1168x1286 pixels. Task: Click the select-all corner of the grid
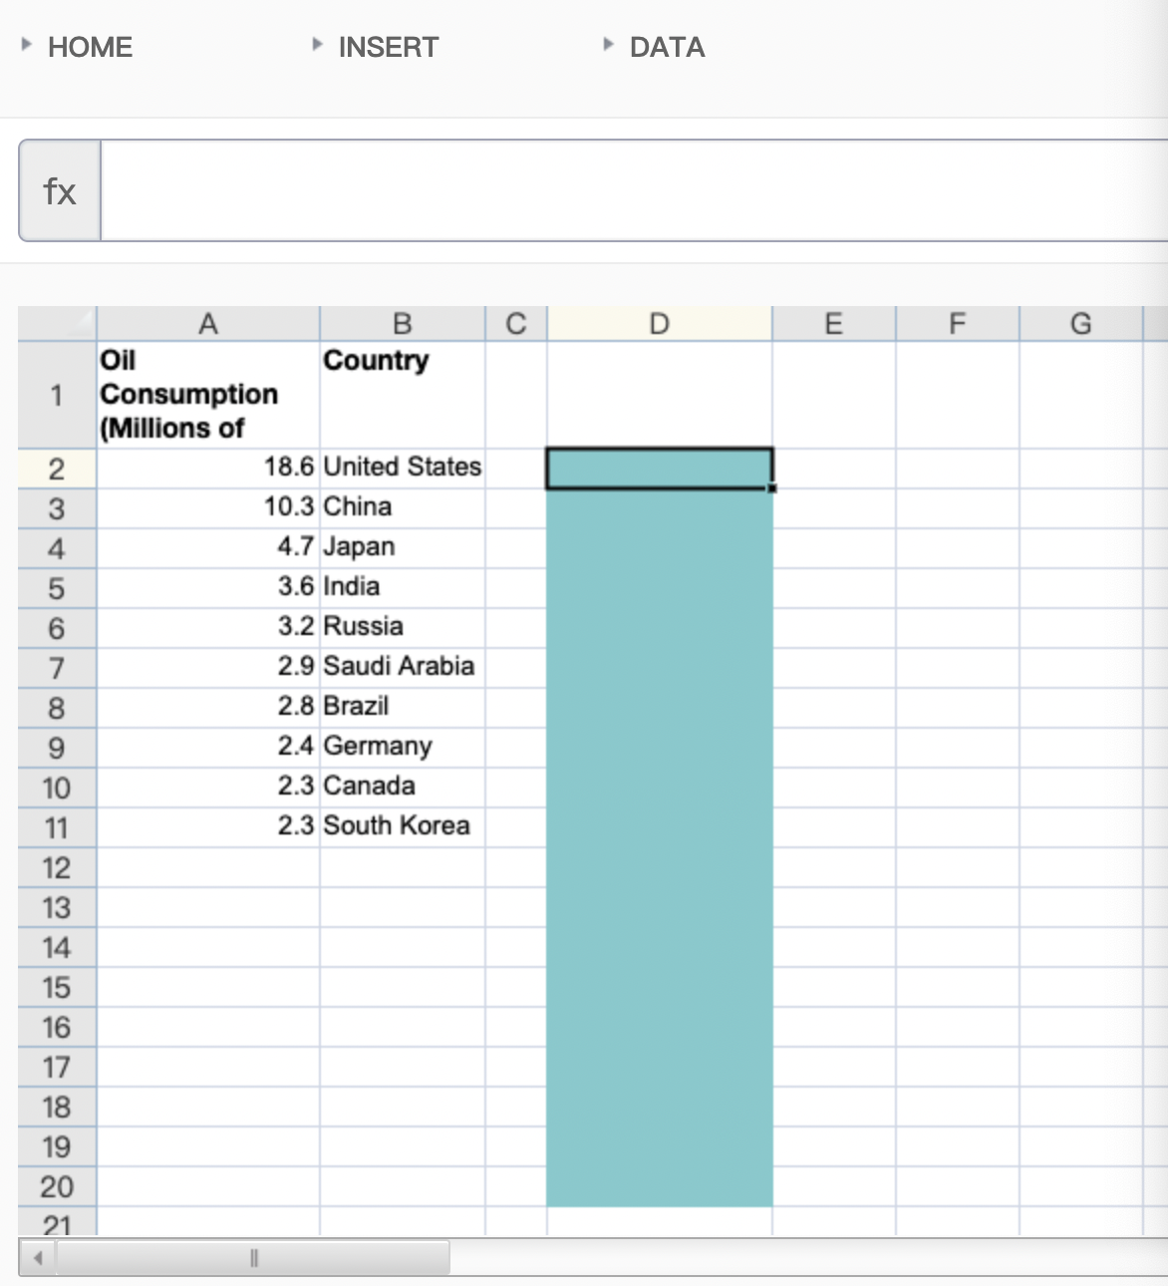click(x=58, y=324)
